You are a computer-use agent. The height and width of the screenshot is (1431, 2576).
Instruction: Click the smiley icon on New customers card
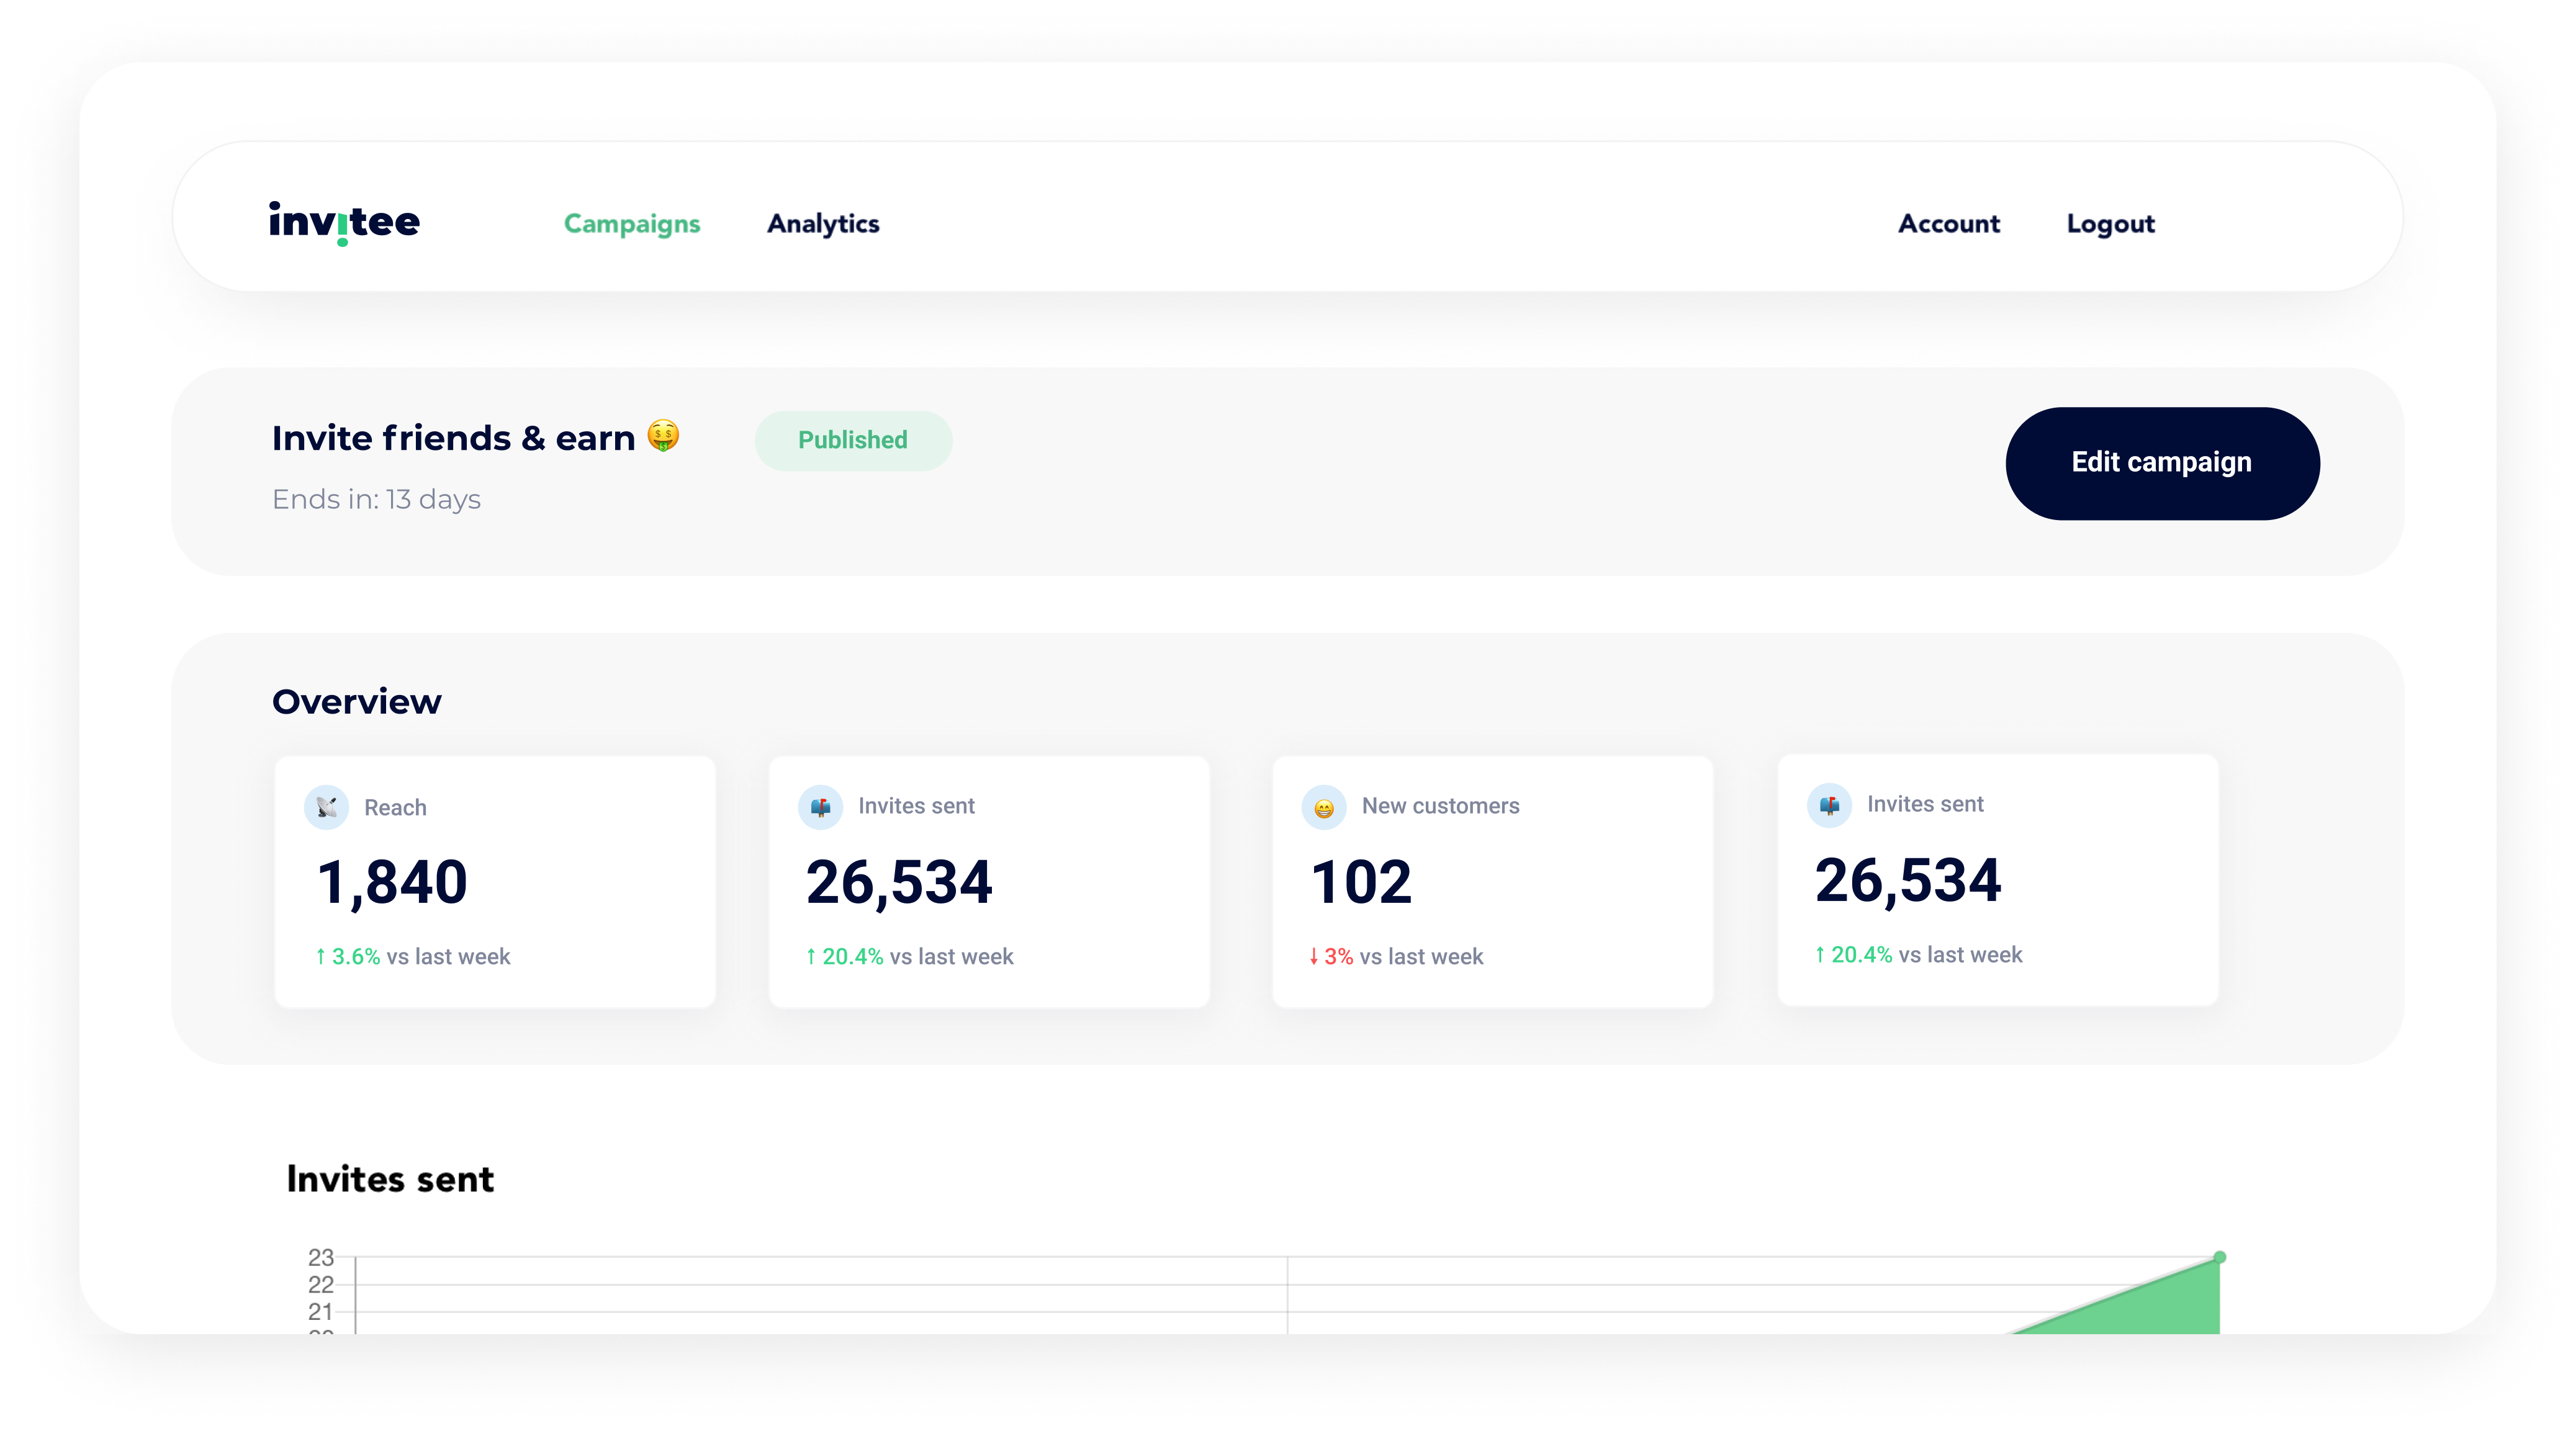pyautogui.click(x=1323, y=807)
